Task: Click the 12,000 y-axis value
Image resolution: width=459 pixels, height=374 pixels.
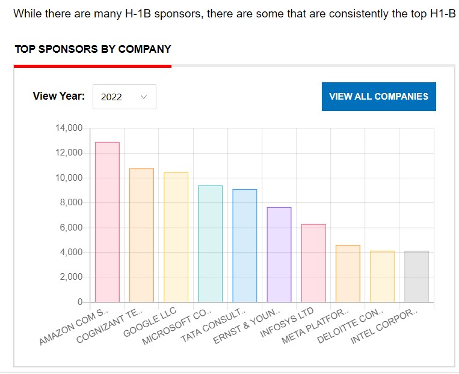Action: (x=69, y=152)
